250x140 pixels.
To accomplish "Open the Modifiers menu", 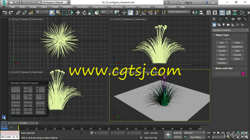I will point(67,7).
